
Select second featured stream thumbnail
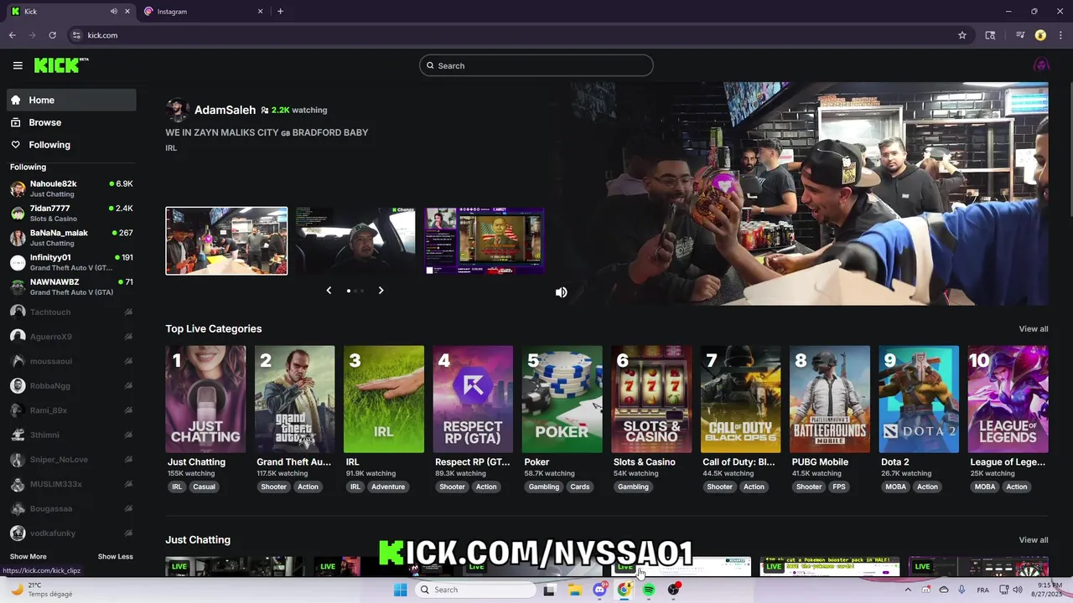(355, 241)
